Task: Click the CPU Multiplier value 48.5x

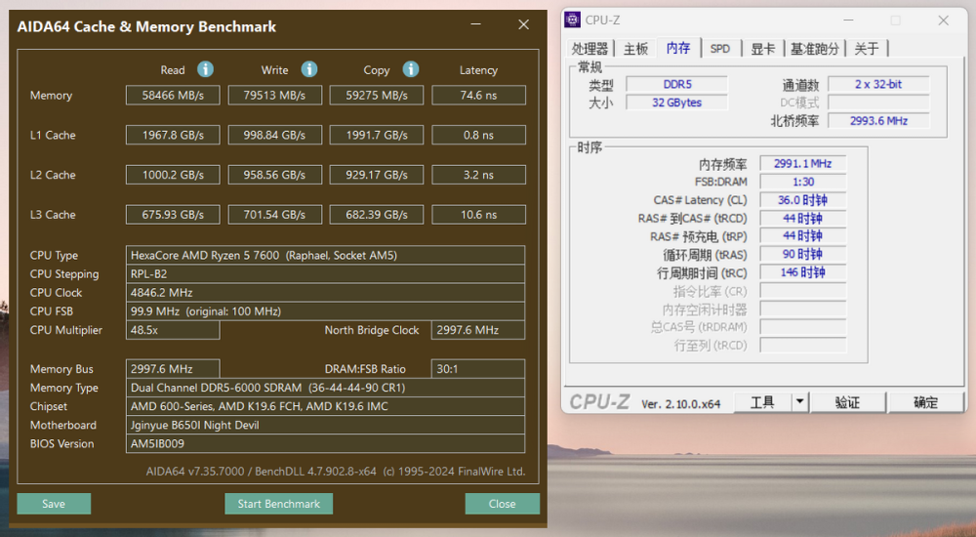Action: coord(173,330)
